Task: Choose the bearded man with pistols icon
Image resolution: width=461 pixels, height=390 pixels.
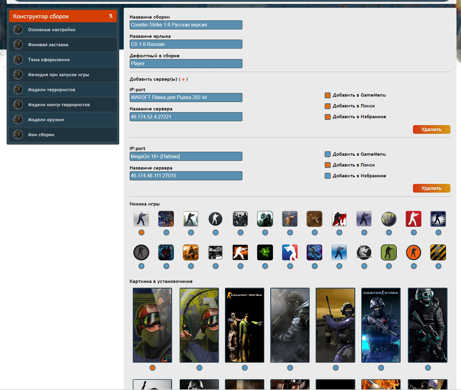Action: [290, 219]
